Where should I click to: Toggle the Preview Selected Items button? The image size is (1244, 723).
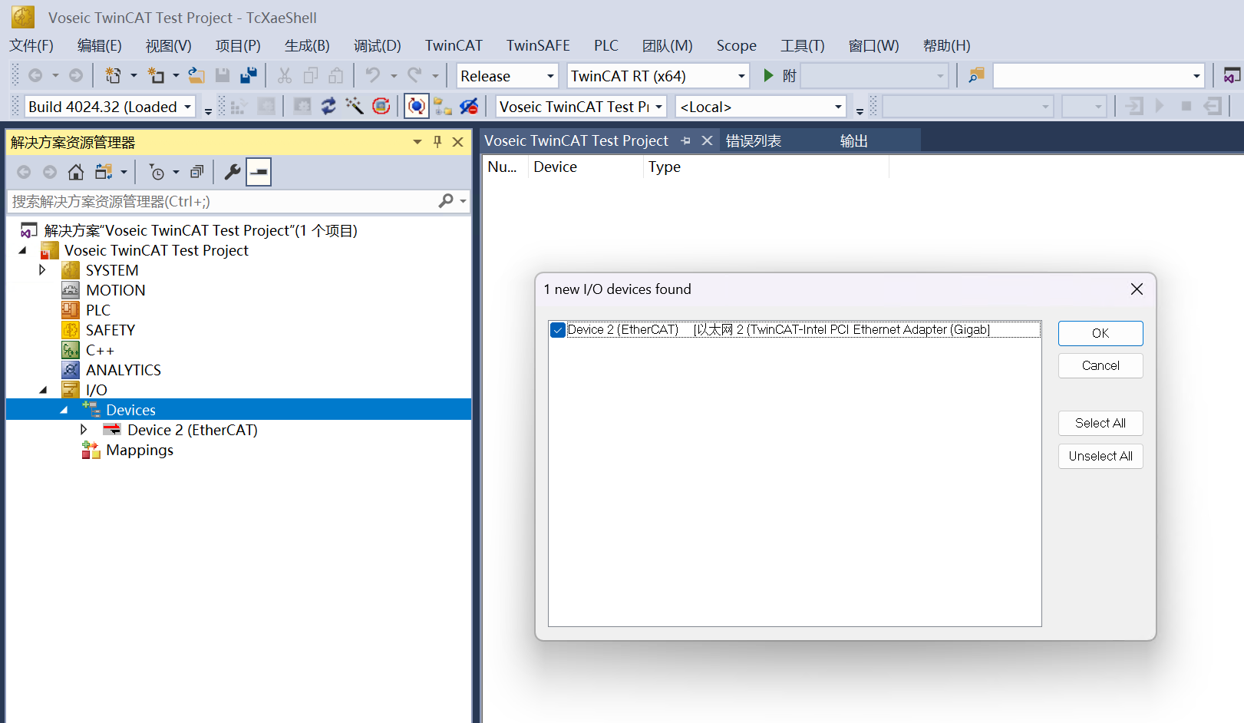point(259,172)
